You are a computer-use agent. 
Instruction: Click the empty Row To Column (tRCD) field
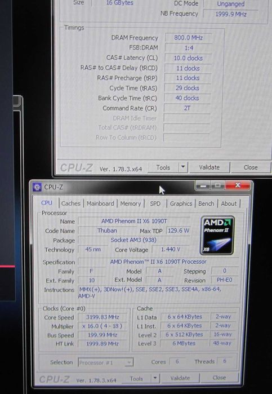click(186, 138)
